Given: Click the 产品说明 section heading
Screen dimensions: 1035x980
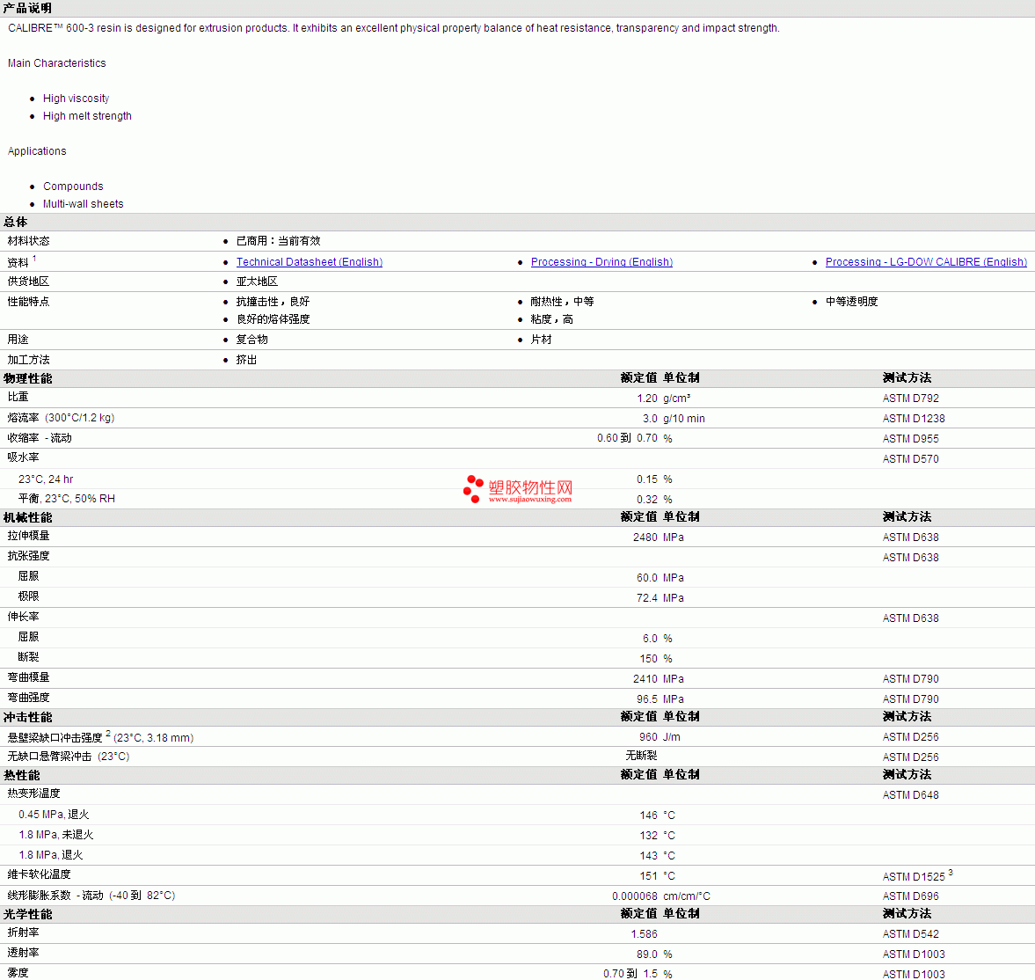Looking at the screenshot, I should [x=28, y=8].
